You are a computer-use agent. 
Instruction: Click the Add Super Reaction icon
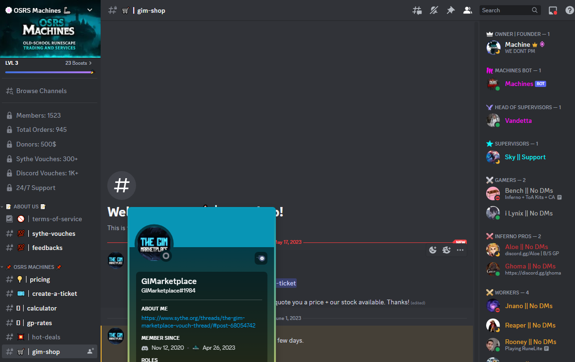pyautogui.click(x=446, y=250)
